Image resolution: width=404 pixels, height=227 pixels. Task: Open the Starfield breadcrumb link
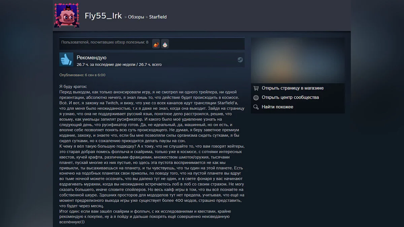pyautogui.click(x=158, y=17)
